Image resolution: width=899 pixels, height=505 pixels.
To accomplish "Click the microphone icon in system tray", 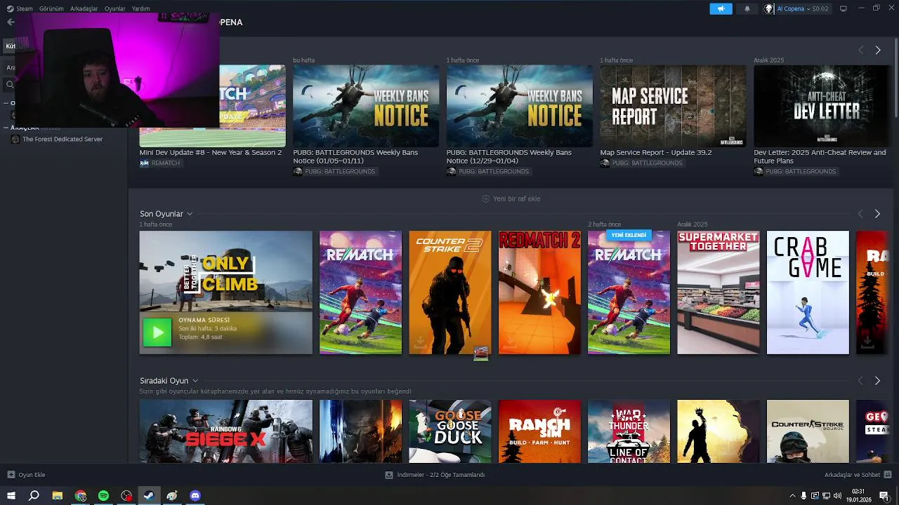I will pyautogui.click(x=804, y=496).
